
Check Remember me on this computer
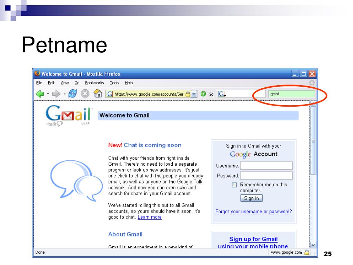click(234, 185)
